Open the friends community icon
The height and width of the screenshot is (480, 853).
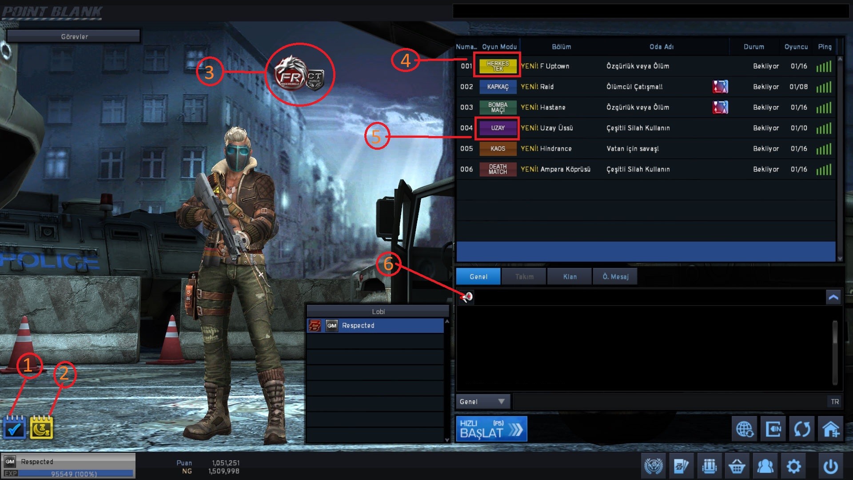pyautogui.click(x=765, y=466)
